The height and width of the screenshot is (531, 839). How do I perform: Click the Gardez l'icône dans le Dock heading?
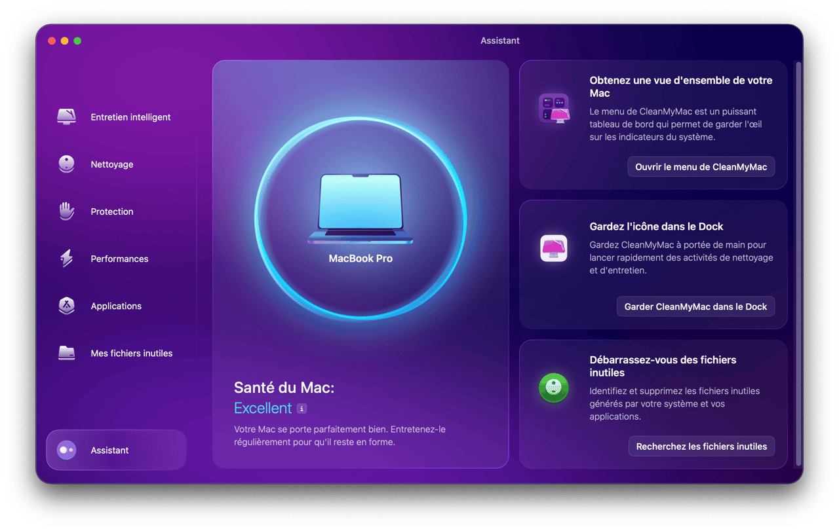tap(656, 227)
